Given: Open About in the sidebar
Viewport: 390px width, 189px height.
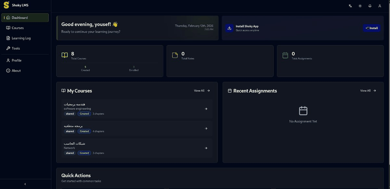Looking at the screenshot, I should [x=25, y=71].
